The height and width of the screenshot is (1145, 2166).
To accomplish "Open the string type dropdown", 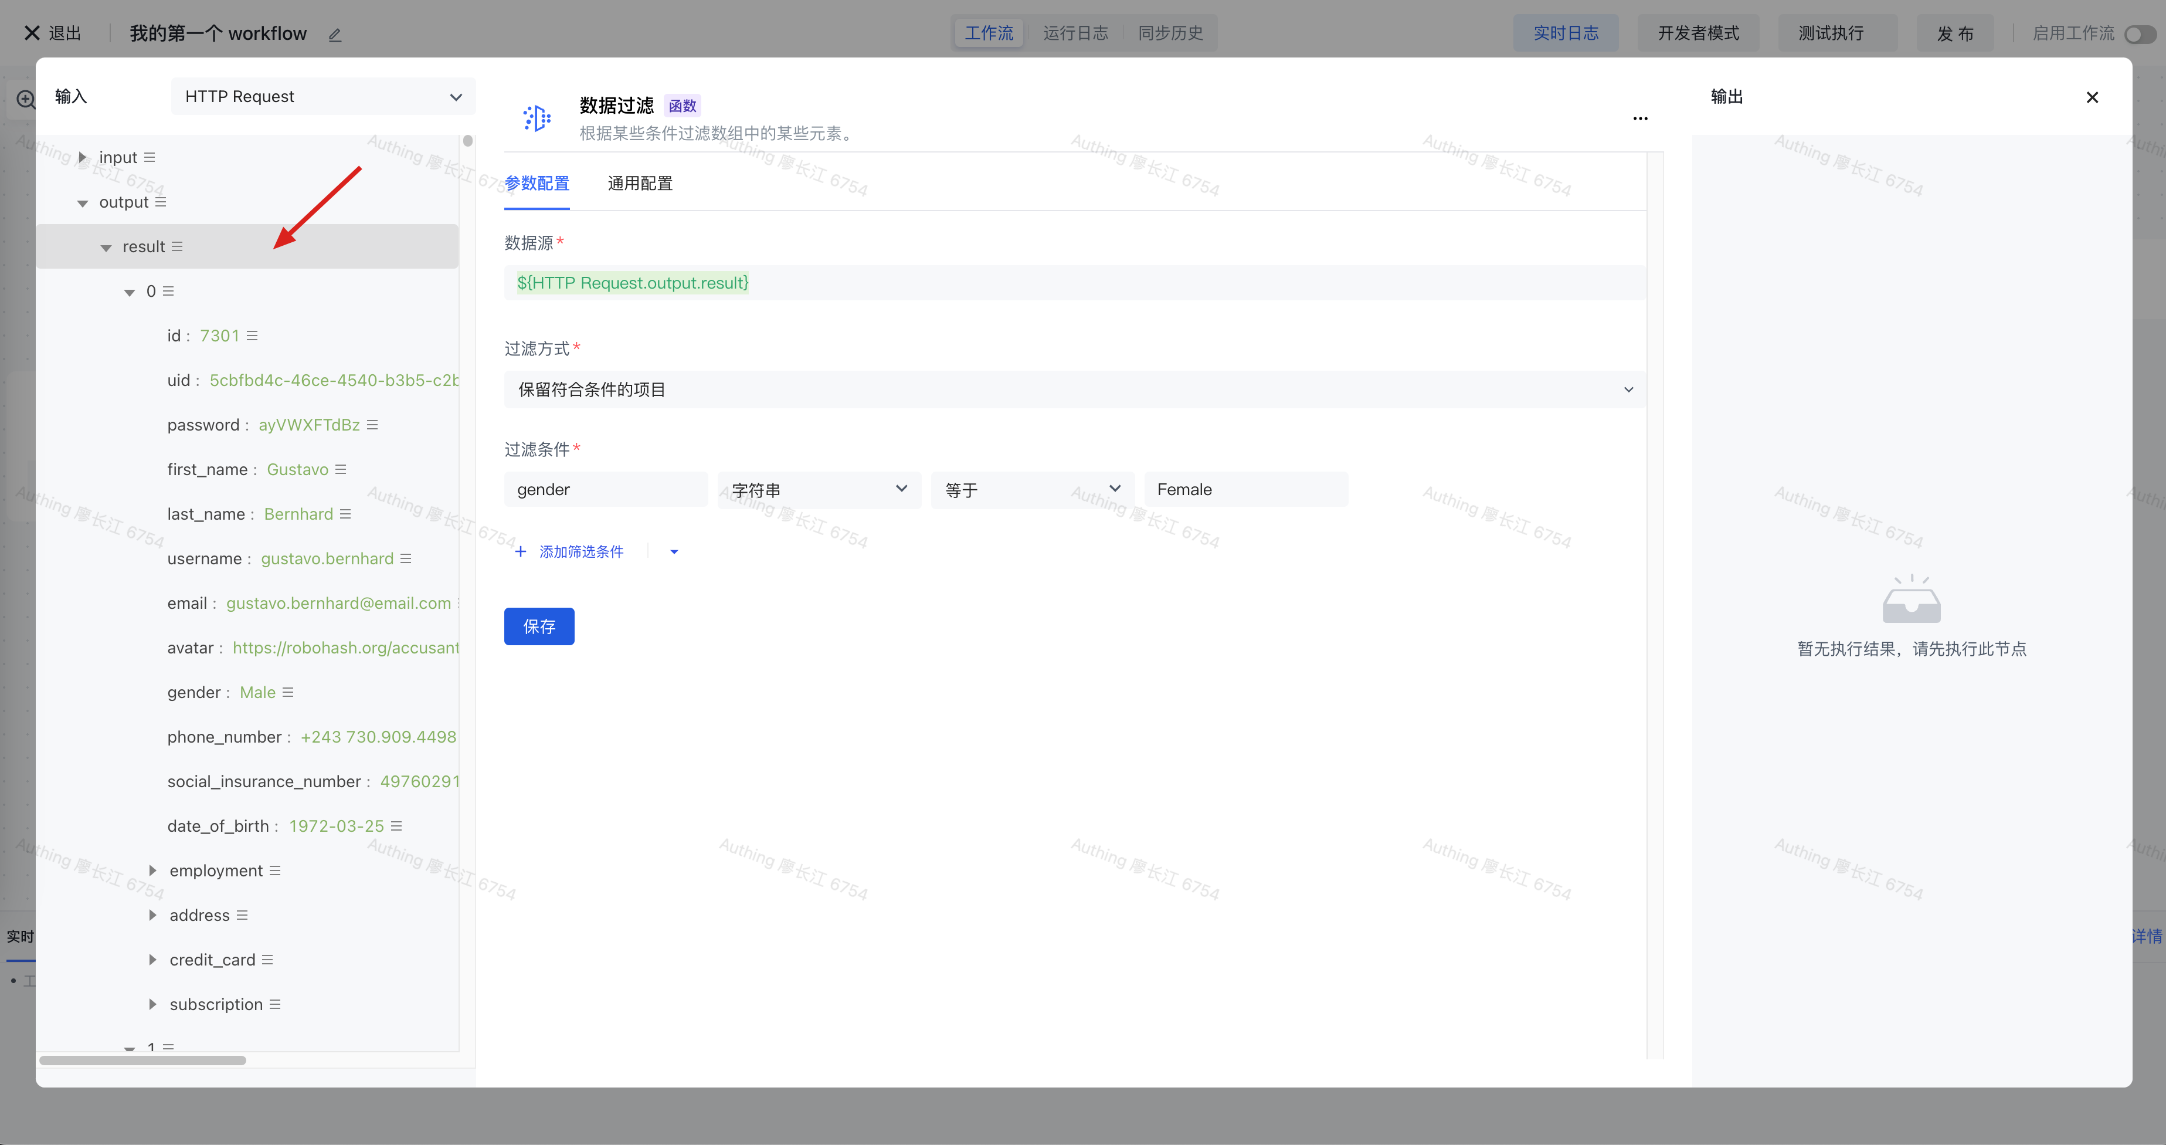I will point(818,490).
